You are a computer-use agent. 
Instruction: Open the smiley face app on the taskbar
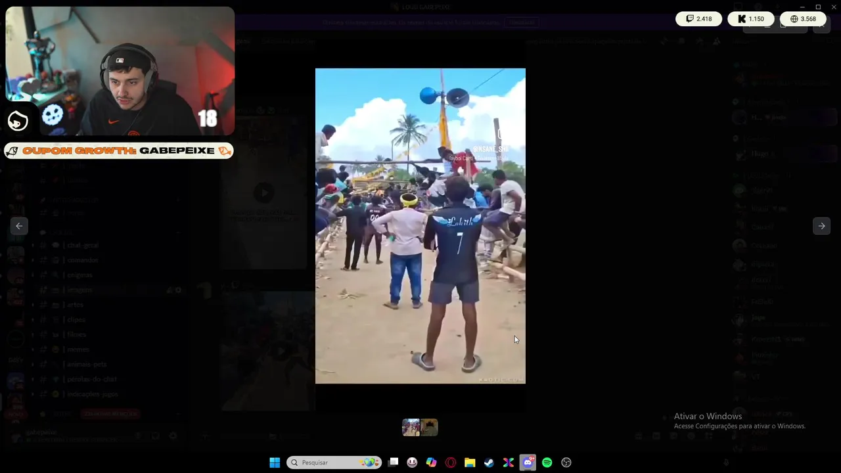click(412, 462)
